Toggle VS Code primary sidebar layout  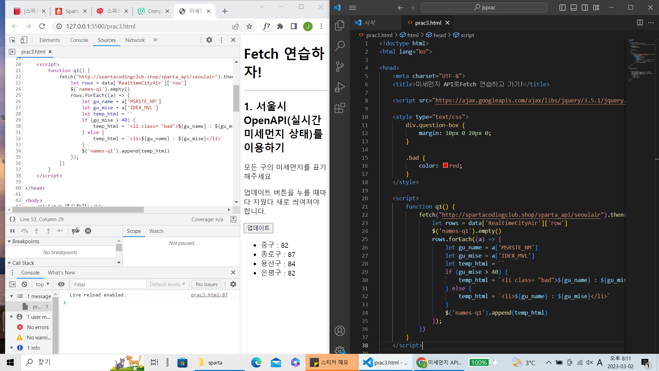562,8
